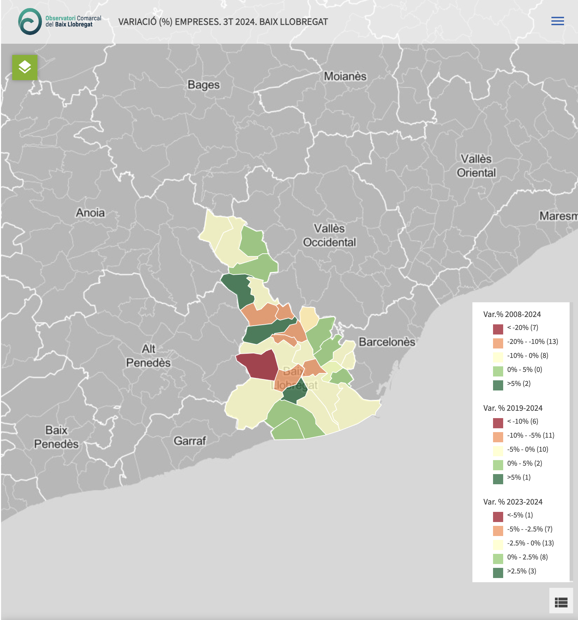Click the '-10% - 0% (8)' pale yellow swatch

pyautogui.click(x=498, y=357)
